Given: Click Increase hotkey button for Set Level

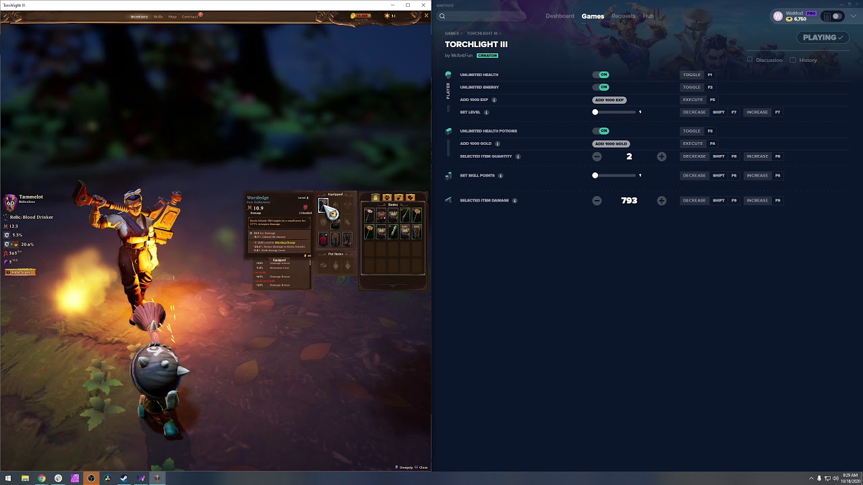Looking at the screenshot, I should click(x=757, y=112).
